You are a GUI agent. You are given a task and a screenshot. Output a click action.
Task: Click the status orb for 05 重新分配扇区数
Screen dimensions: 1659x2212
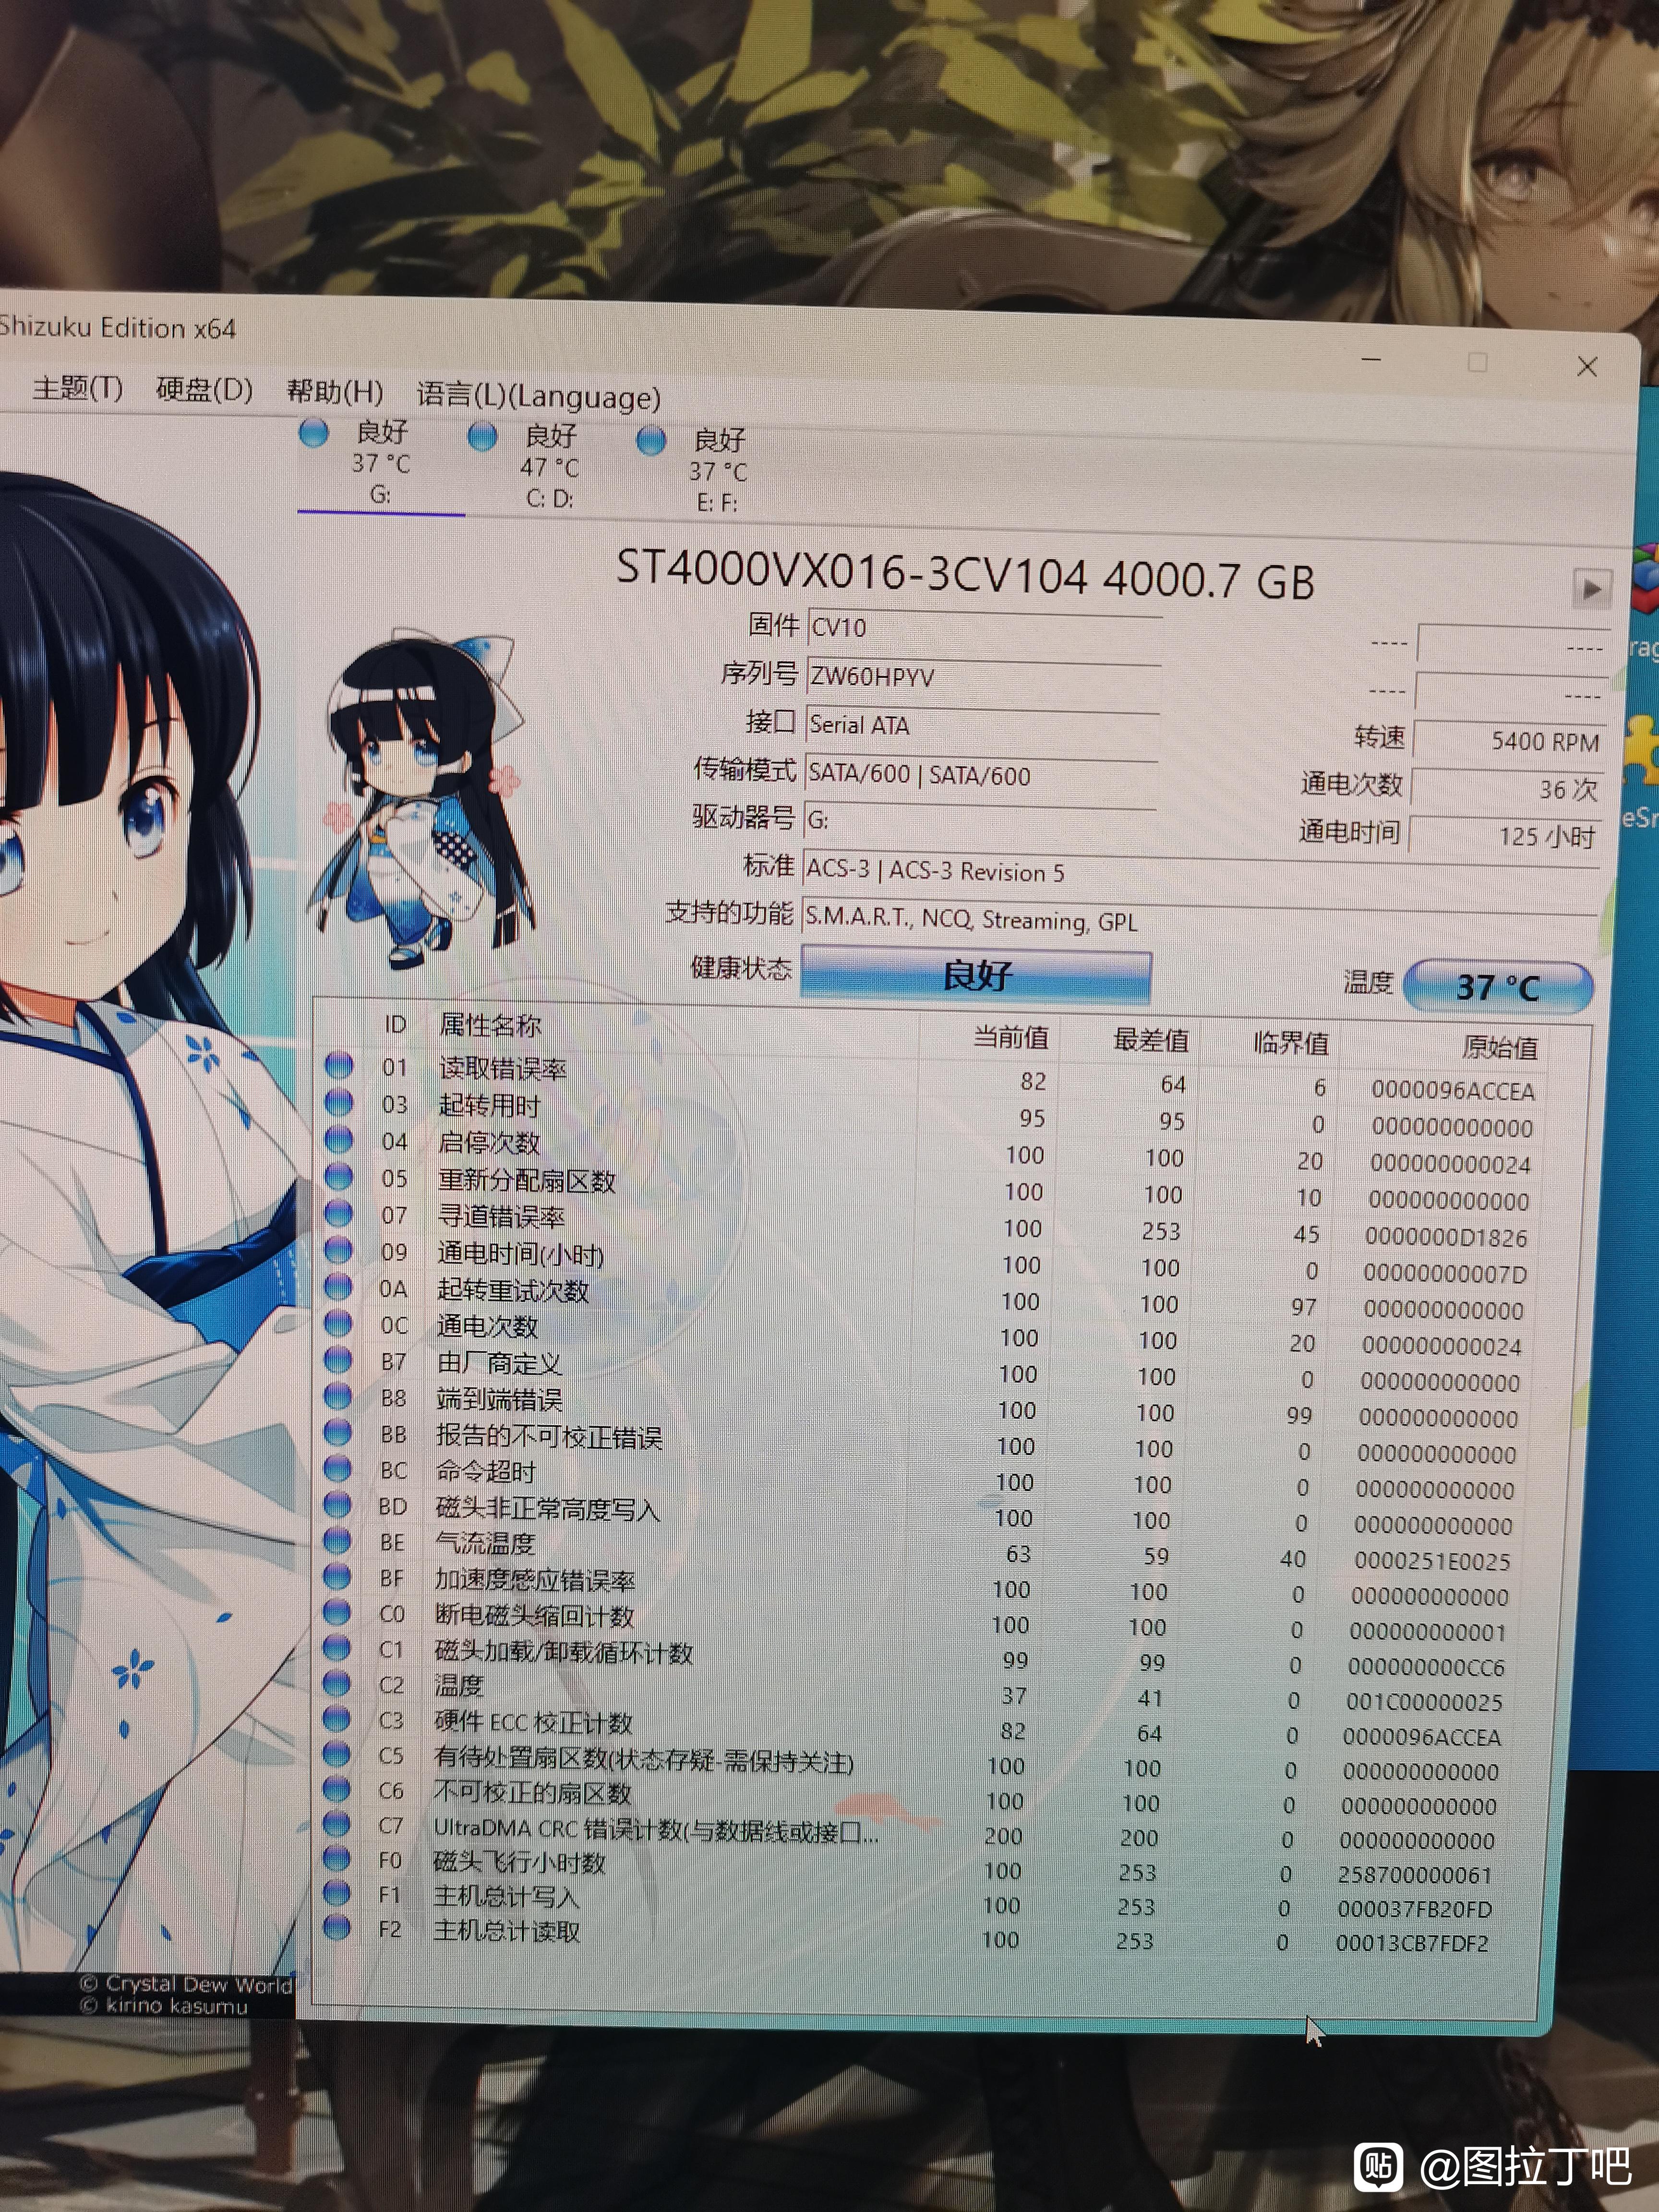339,1177
